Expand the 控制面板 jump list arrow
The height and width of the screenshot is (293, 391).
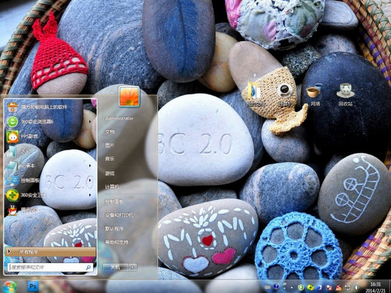tap(90, 180)
